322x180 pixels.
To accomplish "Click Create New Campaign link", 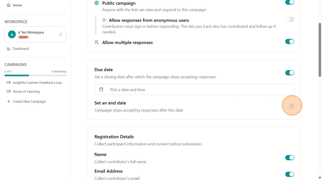I will pos(29,102).
